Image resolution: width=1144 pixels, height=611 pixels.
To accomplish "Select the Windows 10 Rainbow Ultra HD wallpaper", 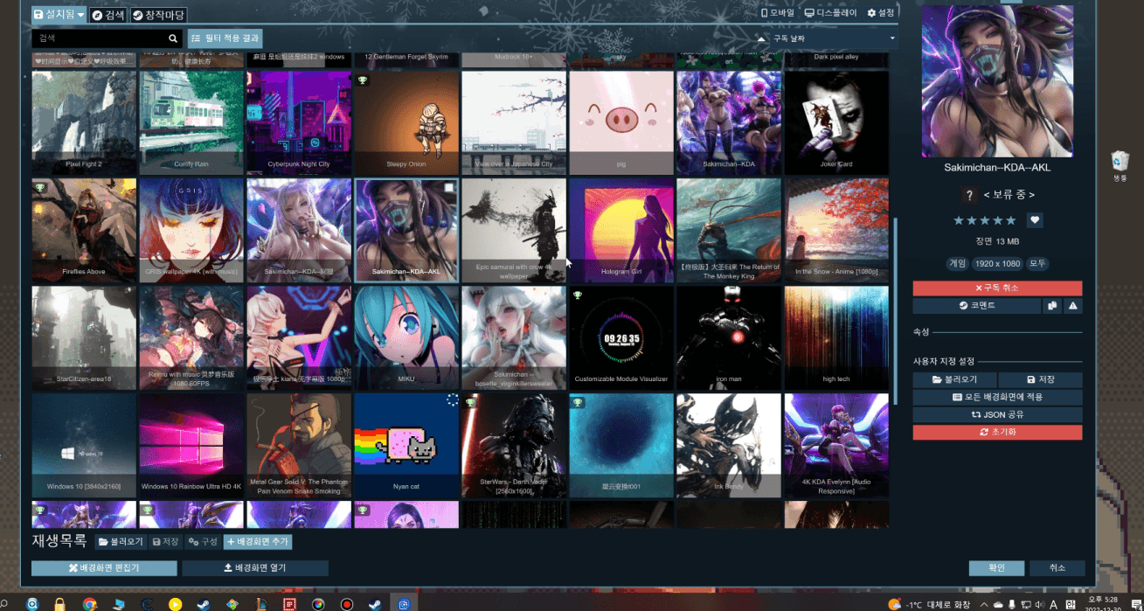I will tap(191, 446).
